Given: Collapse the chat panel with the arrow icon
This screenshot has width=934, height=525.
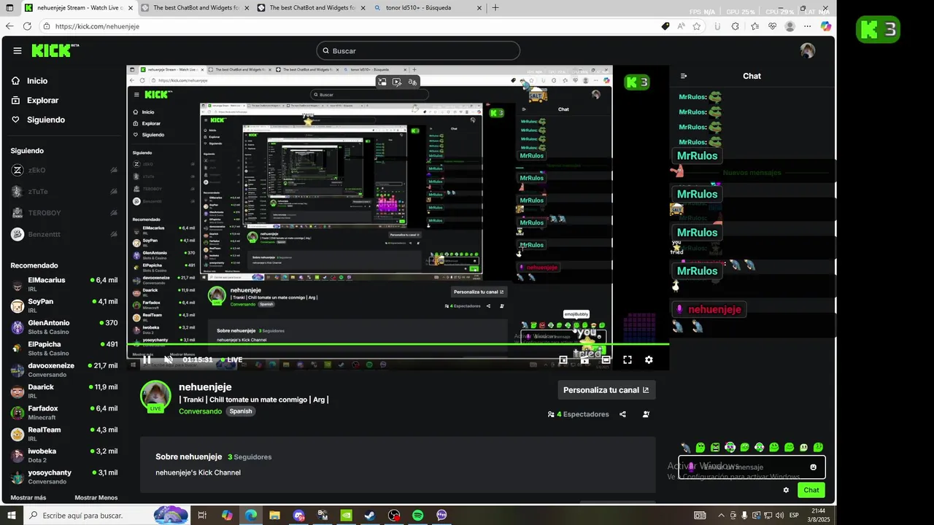Looking at the screenshot, I should tap(684, 76).
